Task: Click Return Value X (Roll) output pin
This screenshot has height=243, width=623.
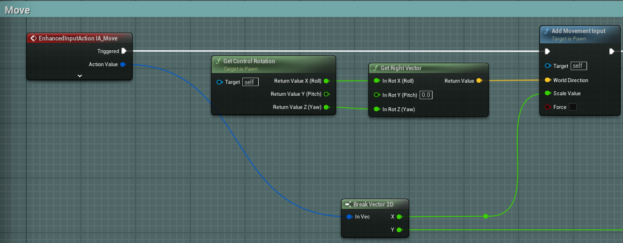Action: pyautogui.click(x=327, y=81)
